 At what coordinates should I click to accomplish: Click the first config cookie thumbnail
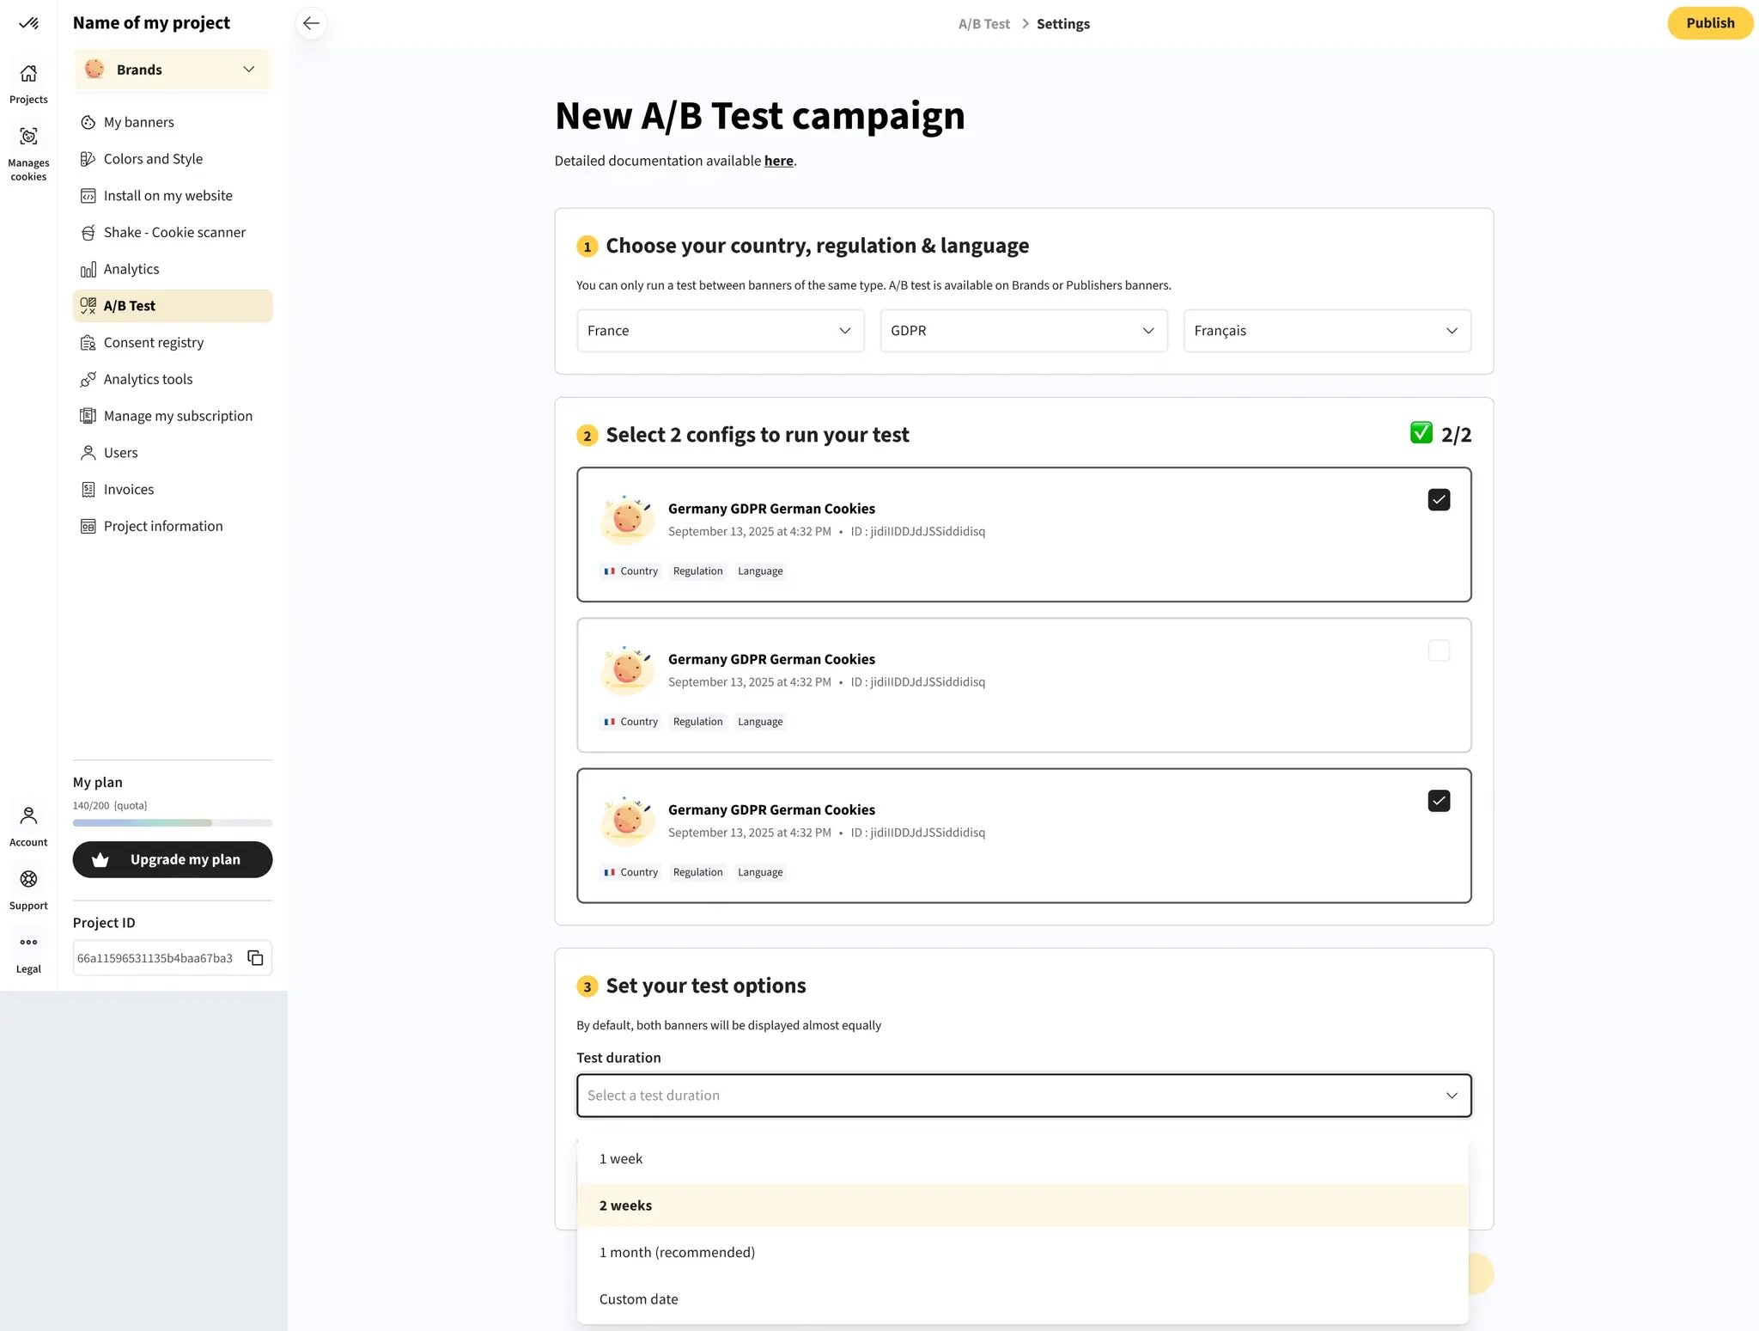point(626,519)
